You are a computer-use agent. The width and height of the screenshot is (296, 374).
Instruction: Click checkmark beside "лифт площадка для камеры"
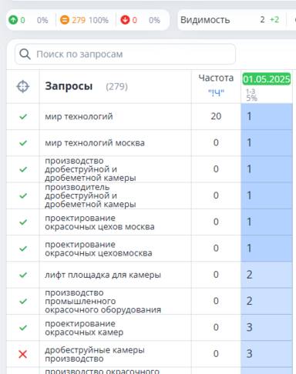(23, 275)
